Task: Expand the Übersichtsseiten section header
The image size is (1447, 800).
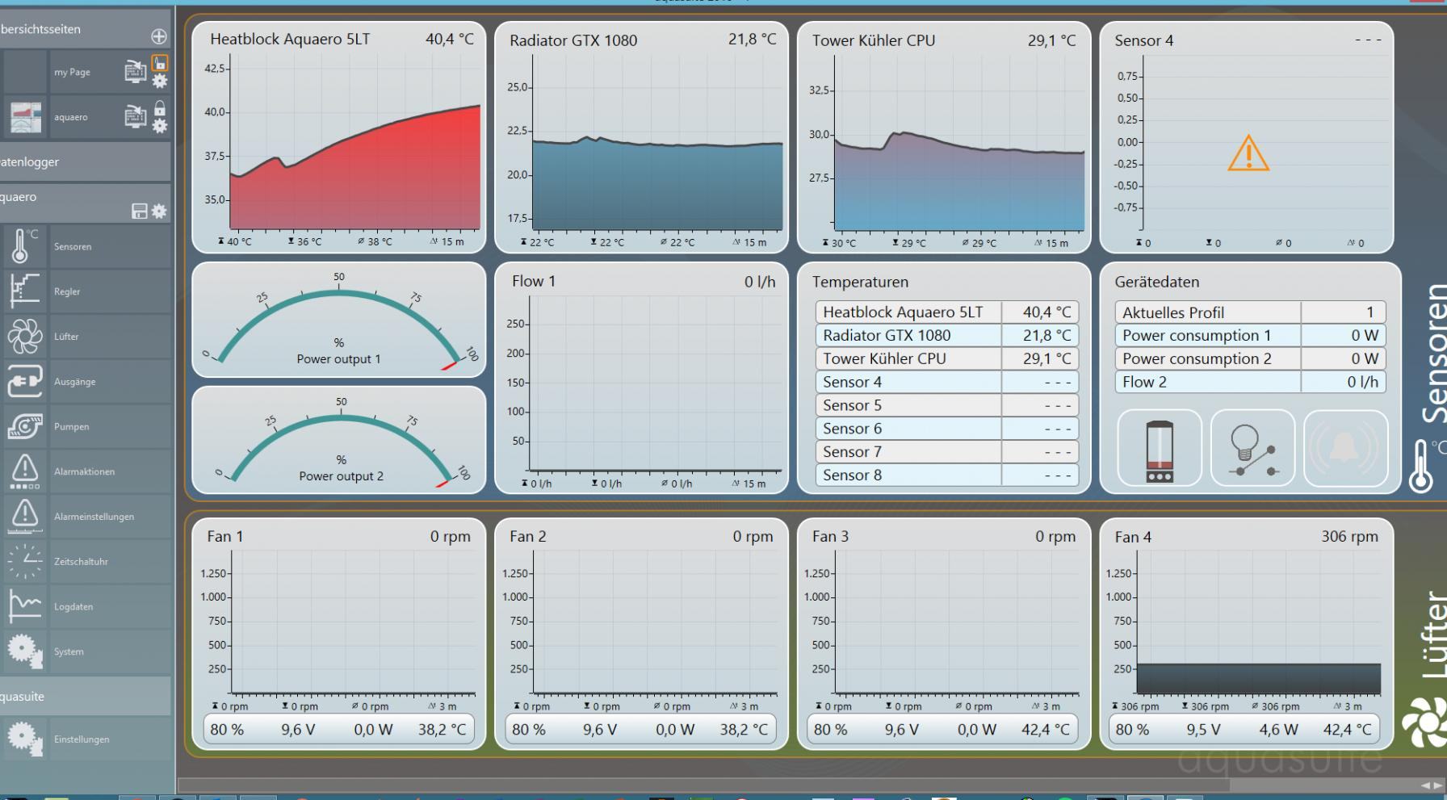Action: [x=85, y=29]
